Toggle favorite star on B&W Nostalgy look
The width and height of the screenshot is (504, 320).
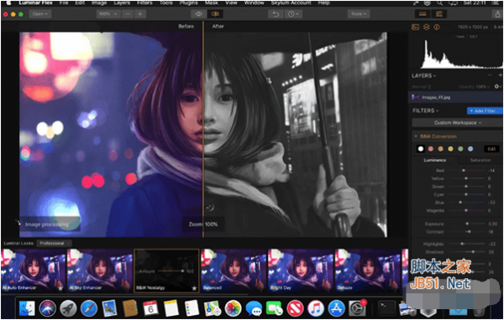click(x=194, y=288)
